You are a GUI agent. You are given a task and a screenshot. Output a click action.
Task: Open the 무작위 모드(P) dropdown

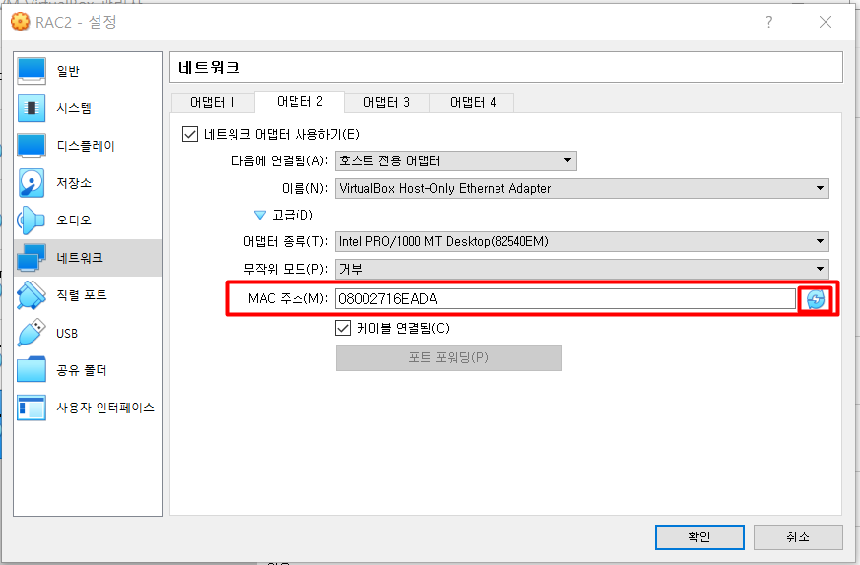click(582, 269)
